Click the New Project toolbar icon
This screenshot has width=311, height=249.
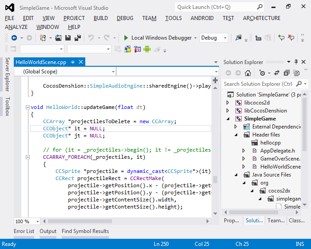43,38
